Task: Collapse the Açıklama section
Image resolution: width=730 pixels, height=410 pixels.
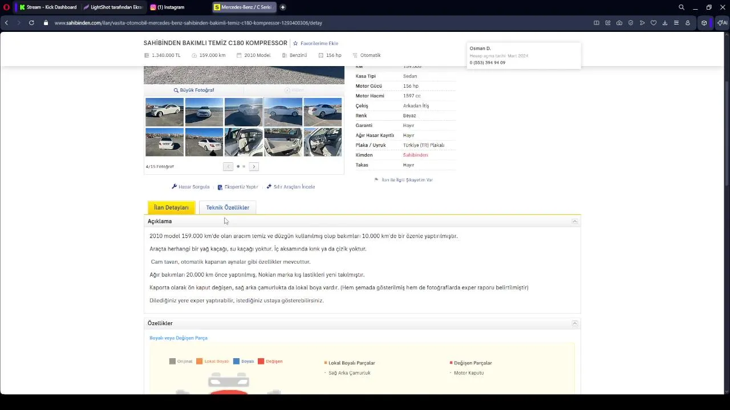Action: pyautogui.click(x=575, y=221)
